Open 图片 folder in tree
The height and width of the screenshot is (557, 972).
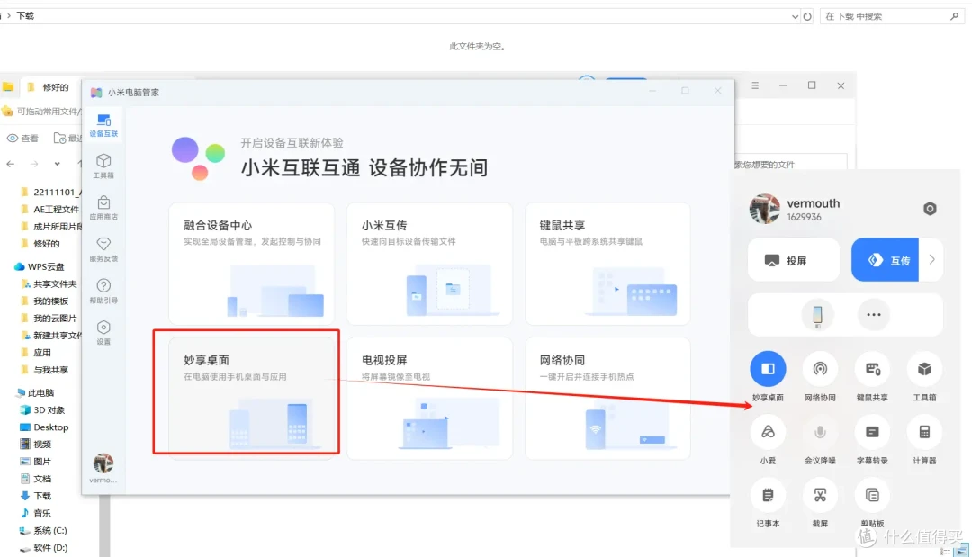click(x=36, y=462)
